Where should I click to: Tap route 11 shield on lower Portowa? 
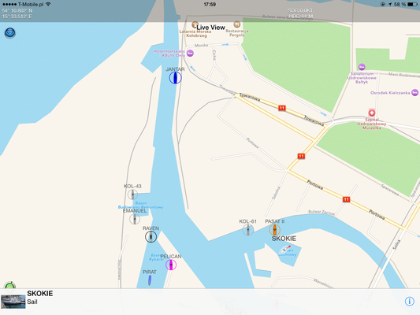pos(347,199)
